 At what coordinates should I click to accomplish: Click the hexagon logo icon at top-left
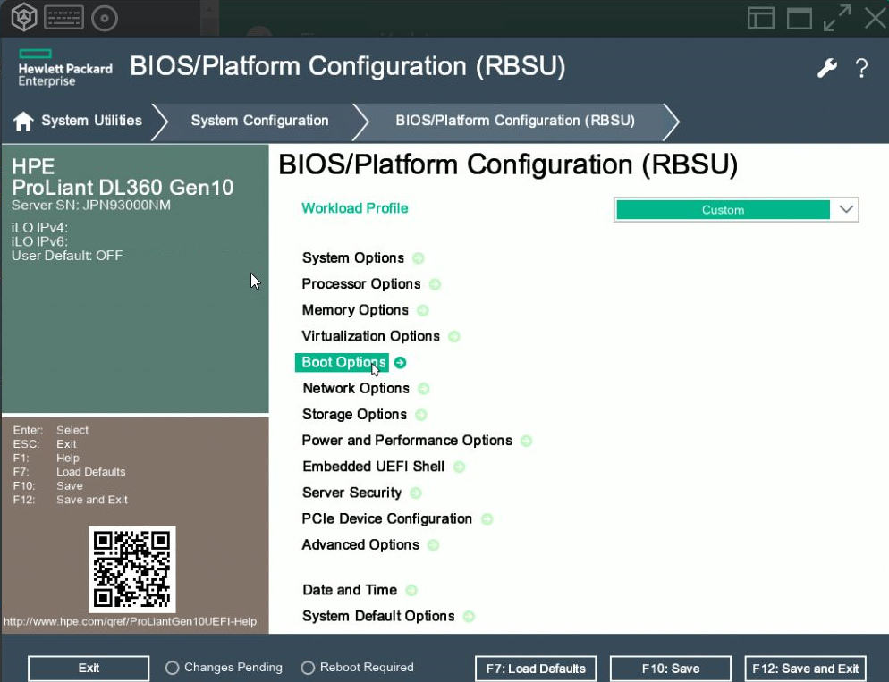[x=22, y=17]
